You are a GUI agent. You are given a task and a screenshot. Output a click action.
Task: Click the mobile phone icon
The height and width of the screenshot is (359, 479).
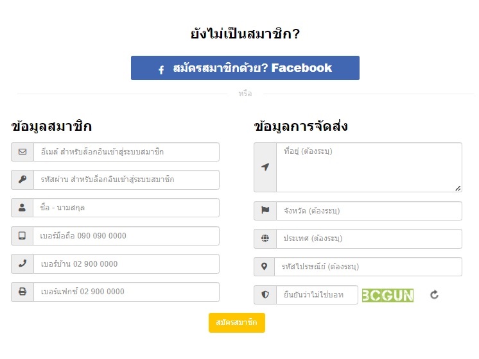[22, 236]
